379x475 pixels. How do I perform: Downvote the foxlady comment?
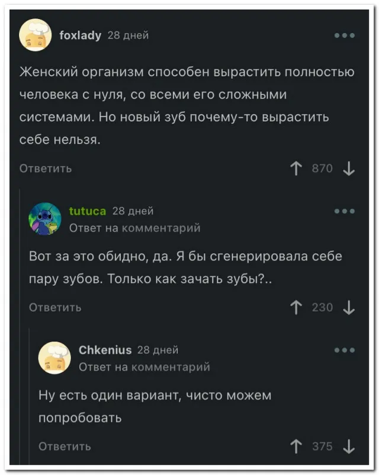pos(349,169)
